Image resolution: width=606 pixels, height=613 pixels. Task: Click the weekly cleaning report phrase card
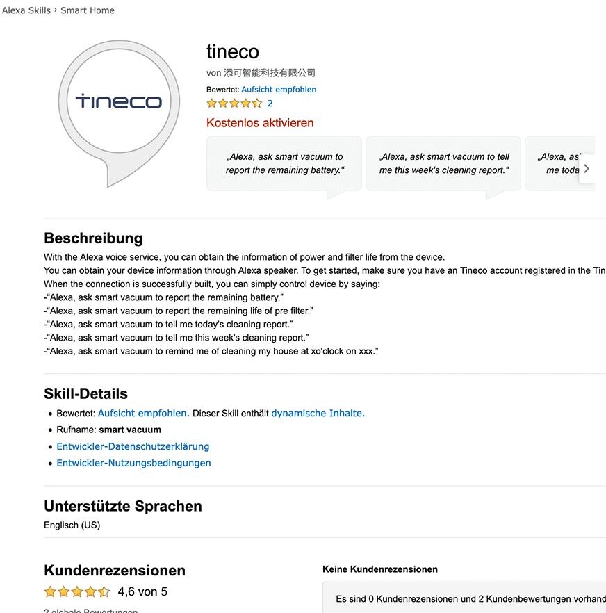coord(443,163)
